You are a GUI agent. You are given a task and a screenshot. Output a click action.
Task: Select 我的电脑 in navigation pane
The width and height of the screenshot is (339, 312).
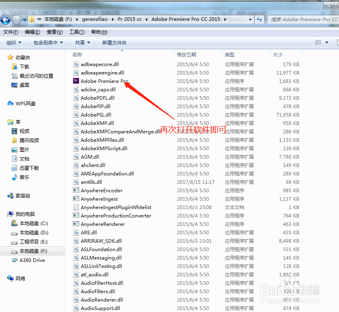pos(25,214)
